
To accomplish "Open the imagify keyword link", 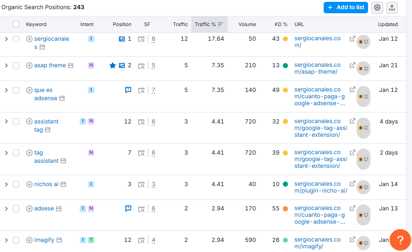I will coord(44,240).
